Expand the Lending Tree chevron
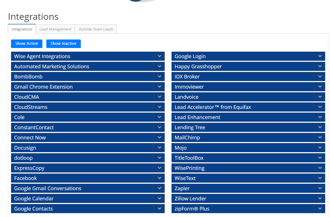 320,127
